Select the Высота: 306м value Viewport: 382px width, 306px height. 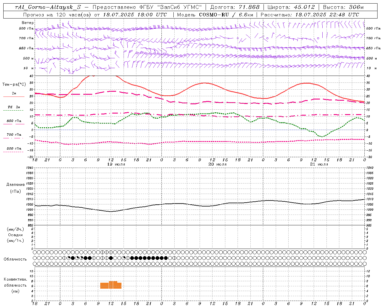(x=343, y=7)
